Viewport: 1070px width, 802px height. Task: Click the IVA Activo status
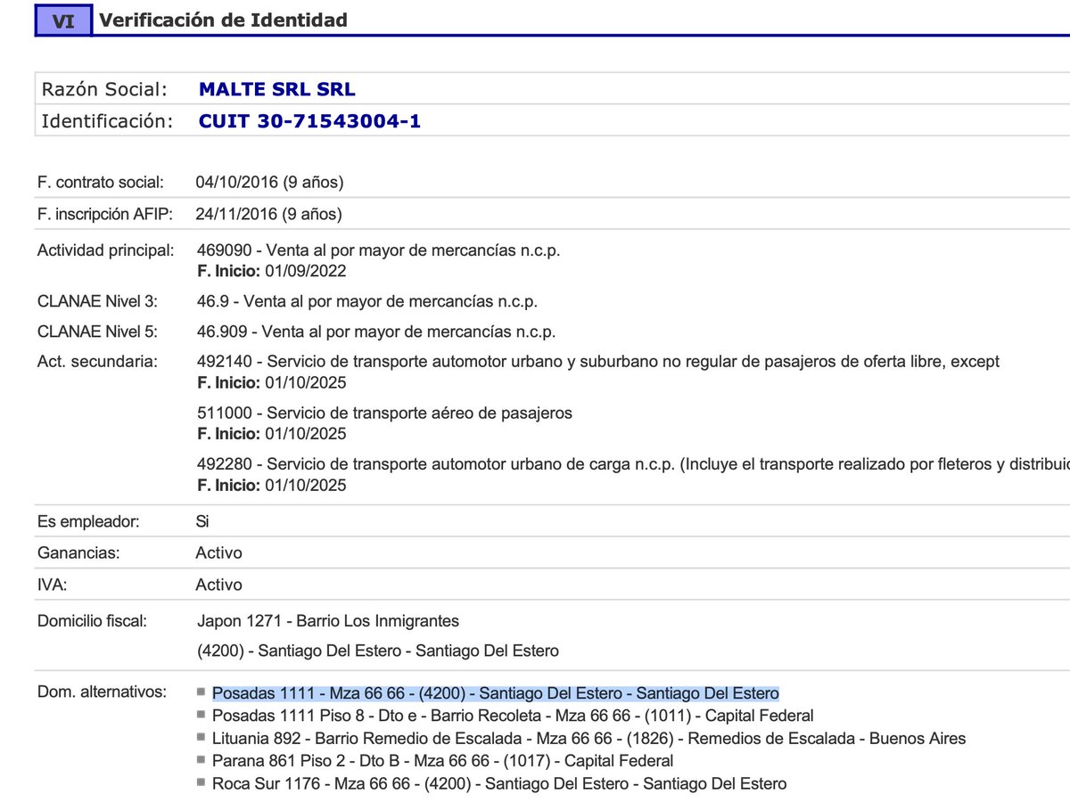click(x=217, y=585)
